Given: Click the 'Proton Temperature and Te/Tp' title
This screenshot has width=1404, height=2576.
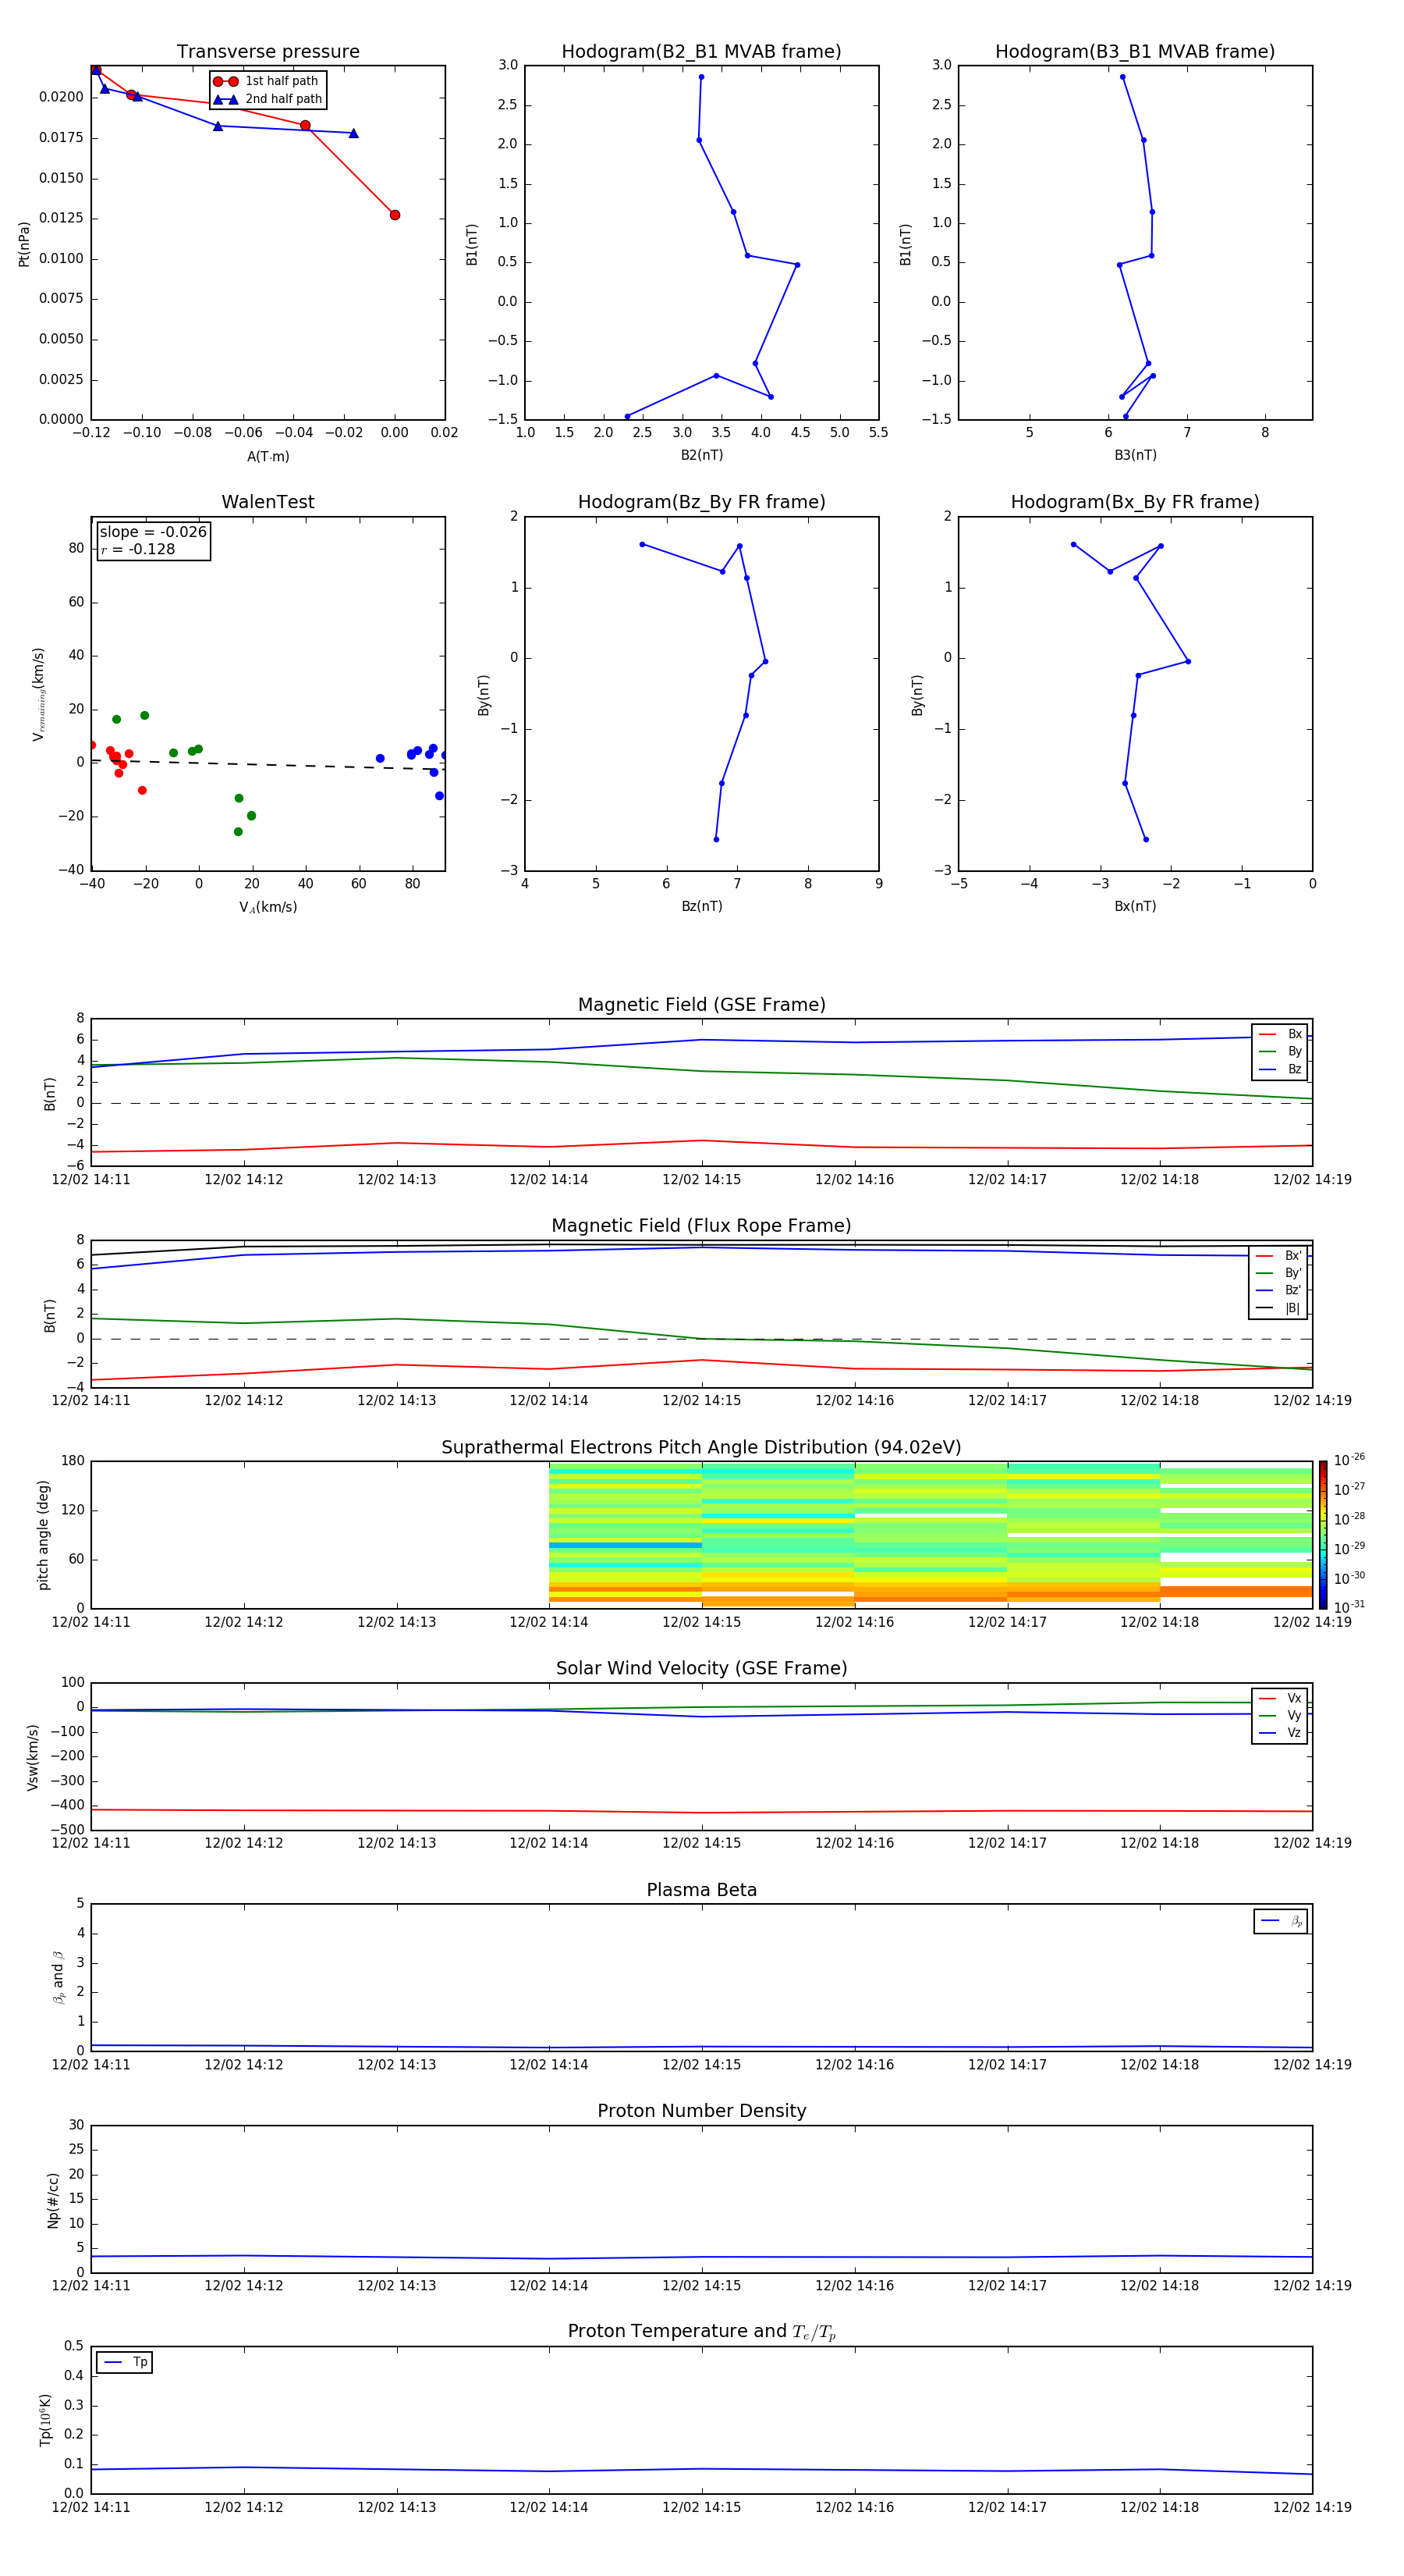Looking at the screenshot, I should tap(701, 2332).
